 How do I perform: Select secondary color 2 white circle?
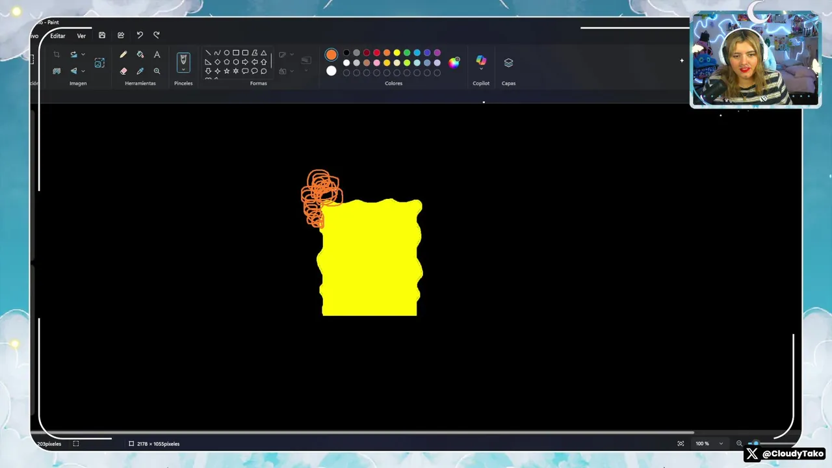point(331,71)
